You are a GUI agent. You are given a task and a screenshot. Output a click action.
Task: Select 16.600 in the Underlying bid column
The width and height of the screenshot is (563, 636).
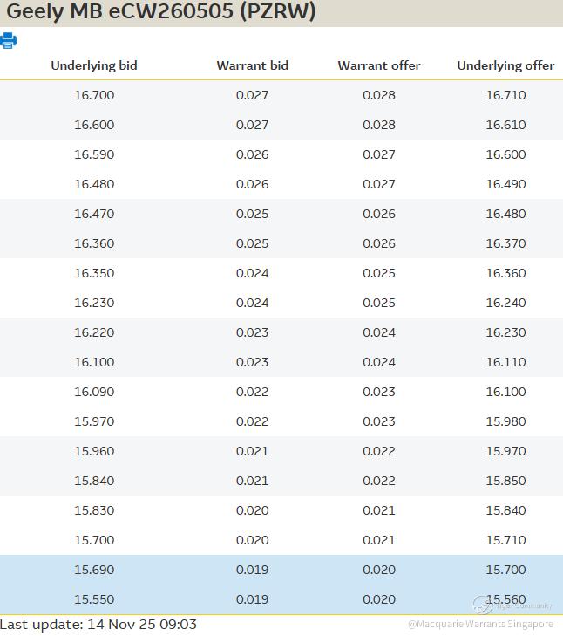pos(94,125)
